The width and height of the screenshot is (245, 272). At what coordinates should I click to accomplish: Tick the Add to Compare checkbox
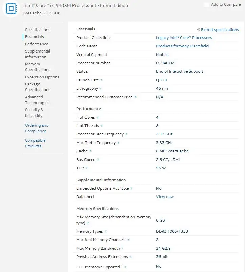(x=206, y=5)
